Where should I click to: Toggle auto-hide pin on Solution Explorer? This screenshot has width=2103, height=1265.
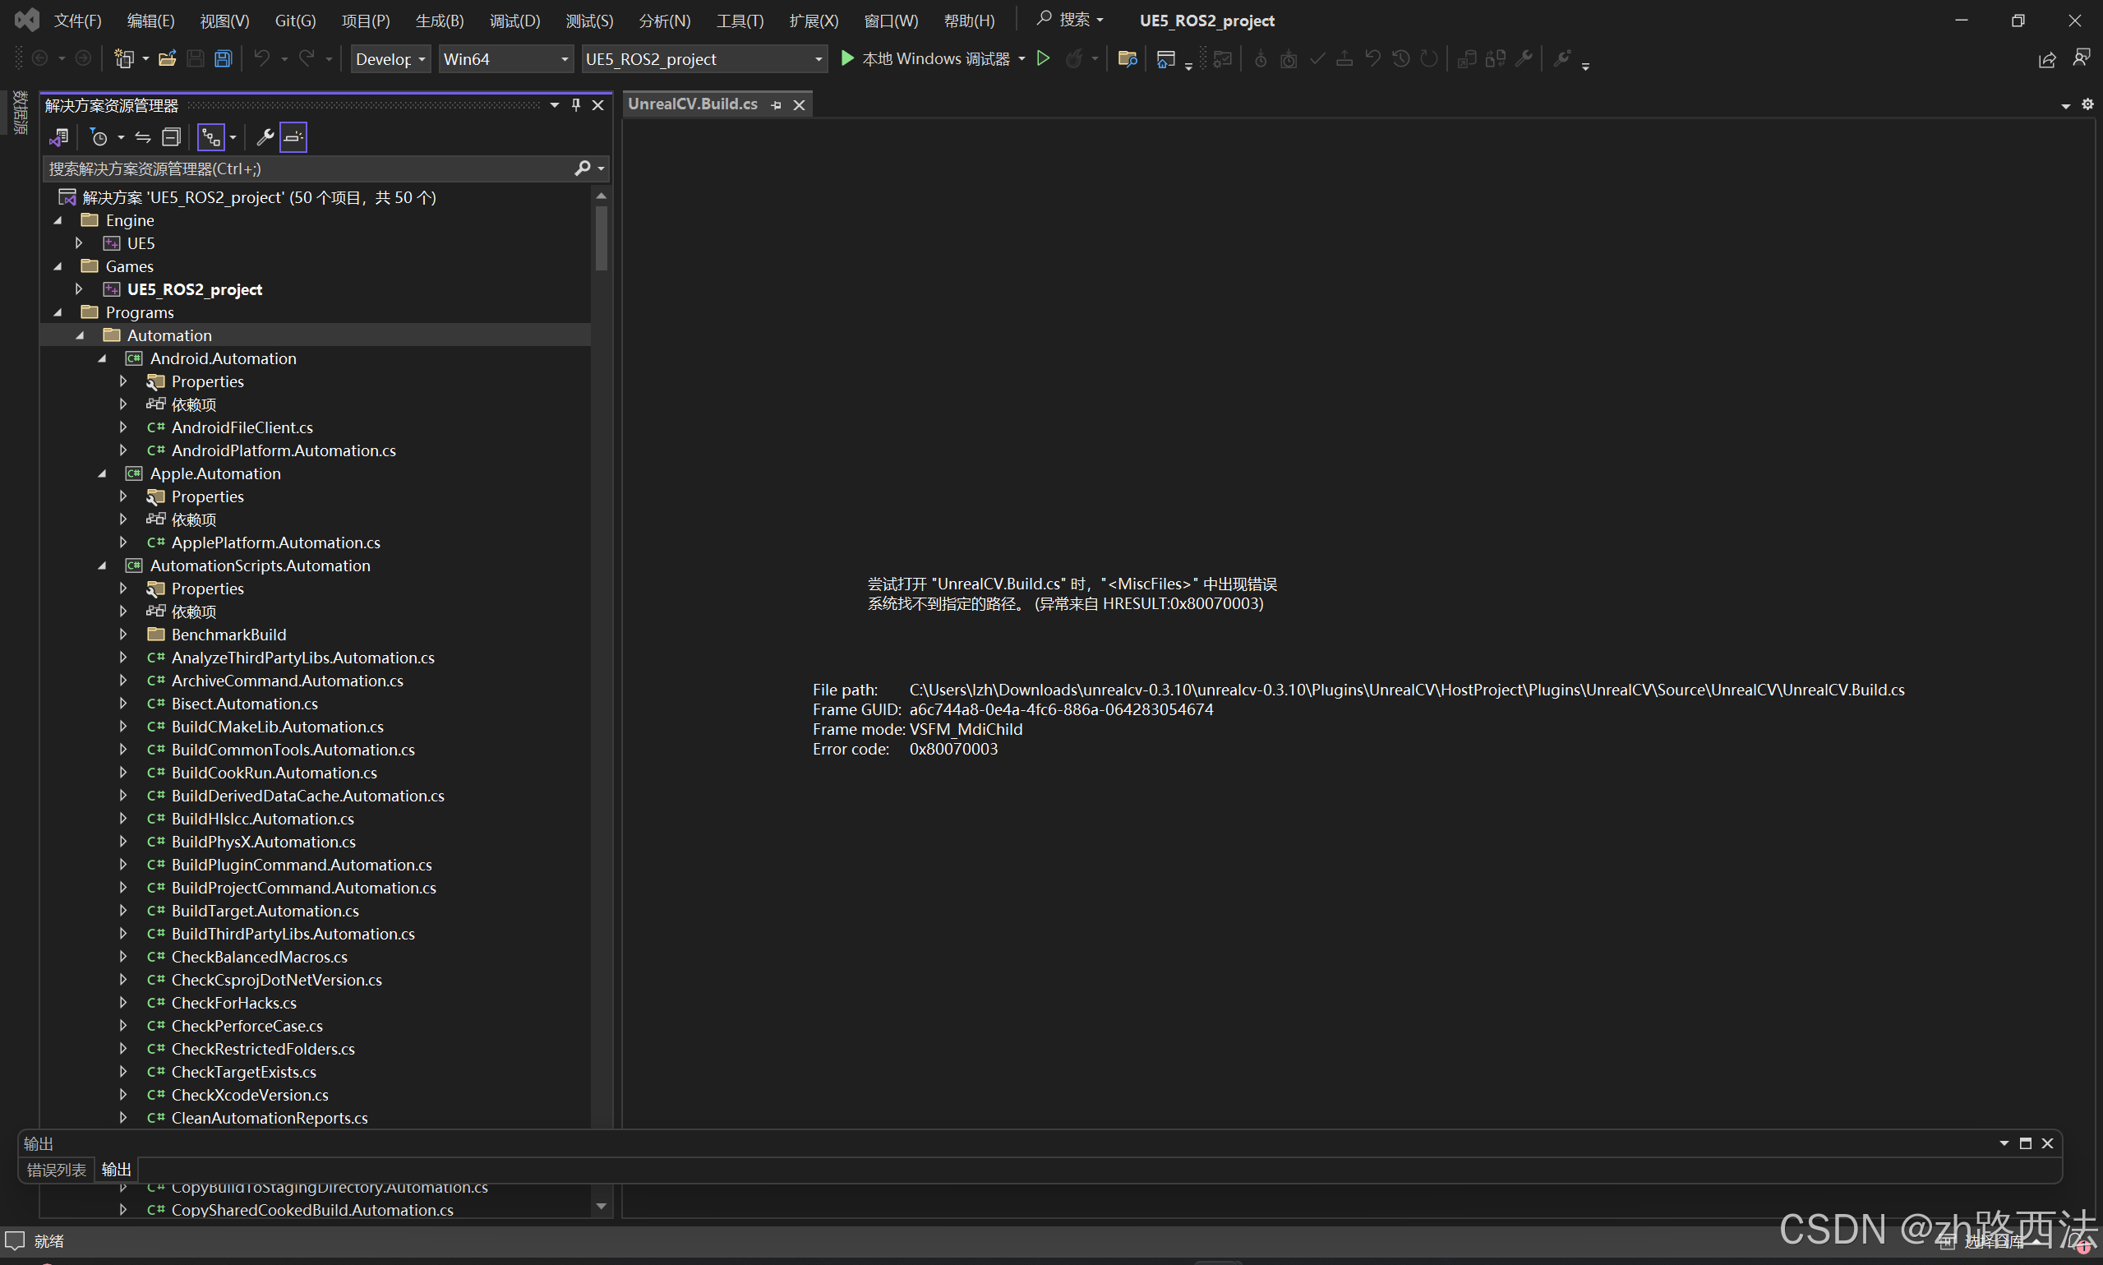tap(576, 105)
